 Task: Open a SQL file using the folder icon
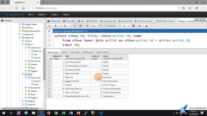(x=49, y=26)
